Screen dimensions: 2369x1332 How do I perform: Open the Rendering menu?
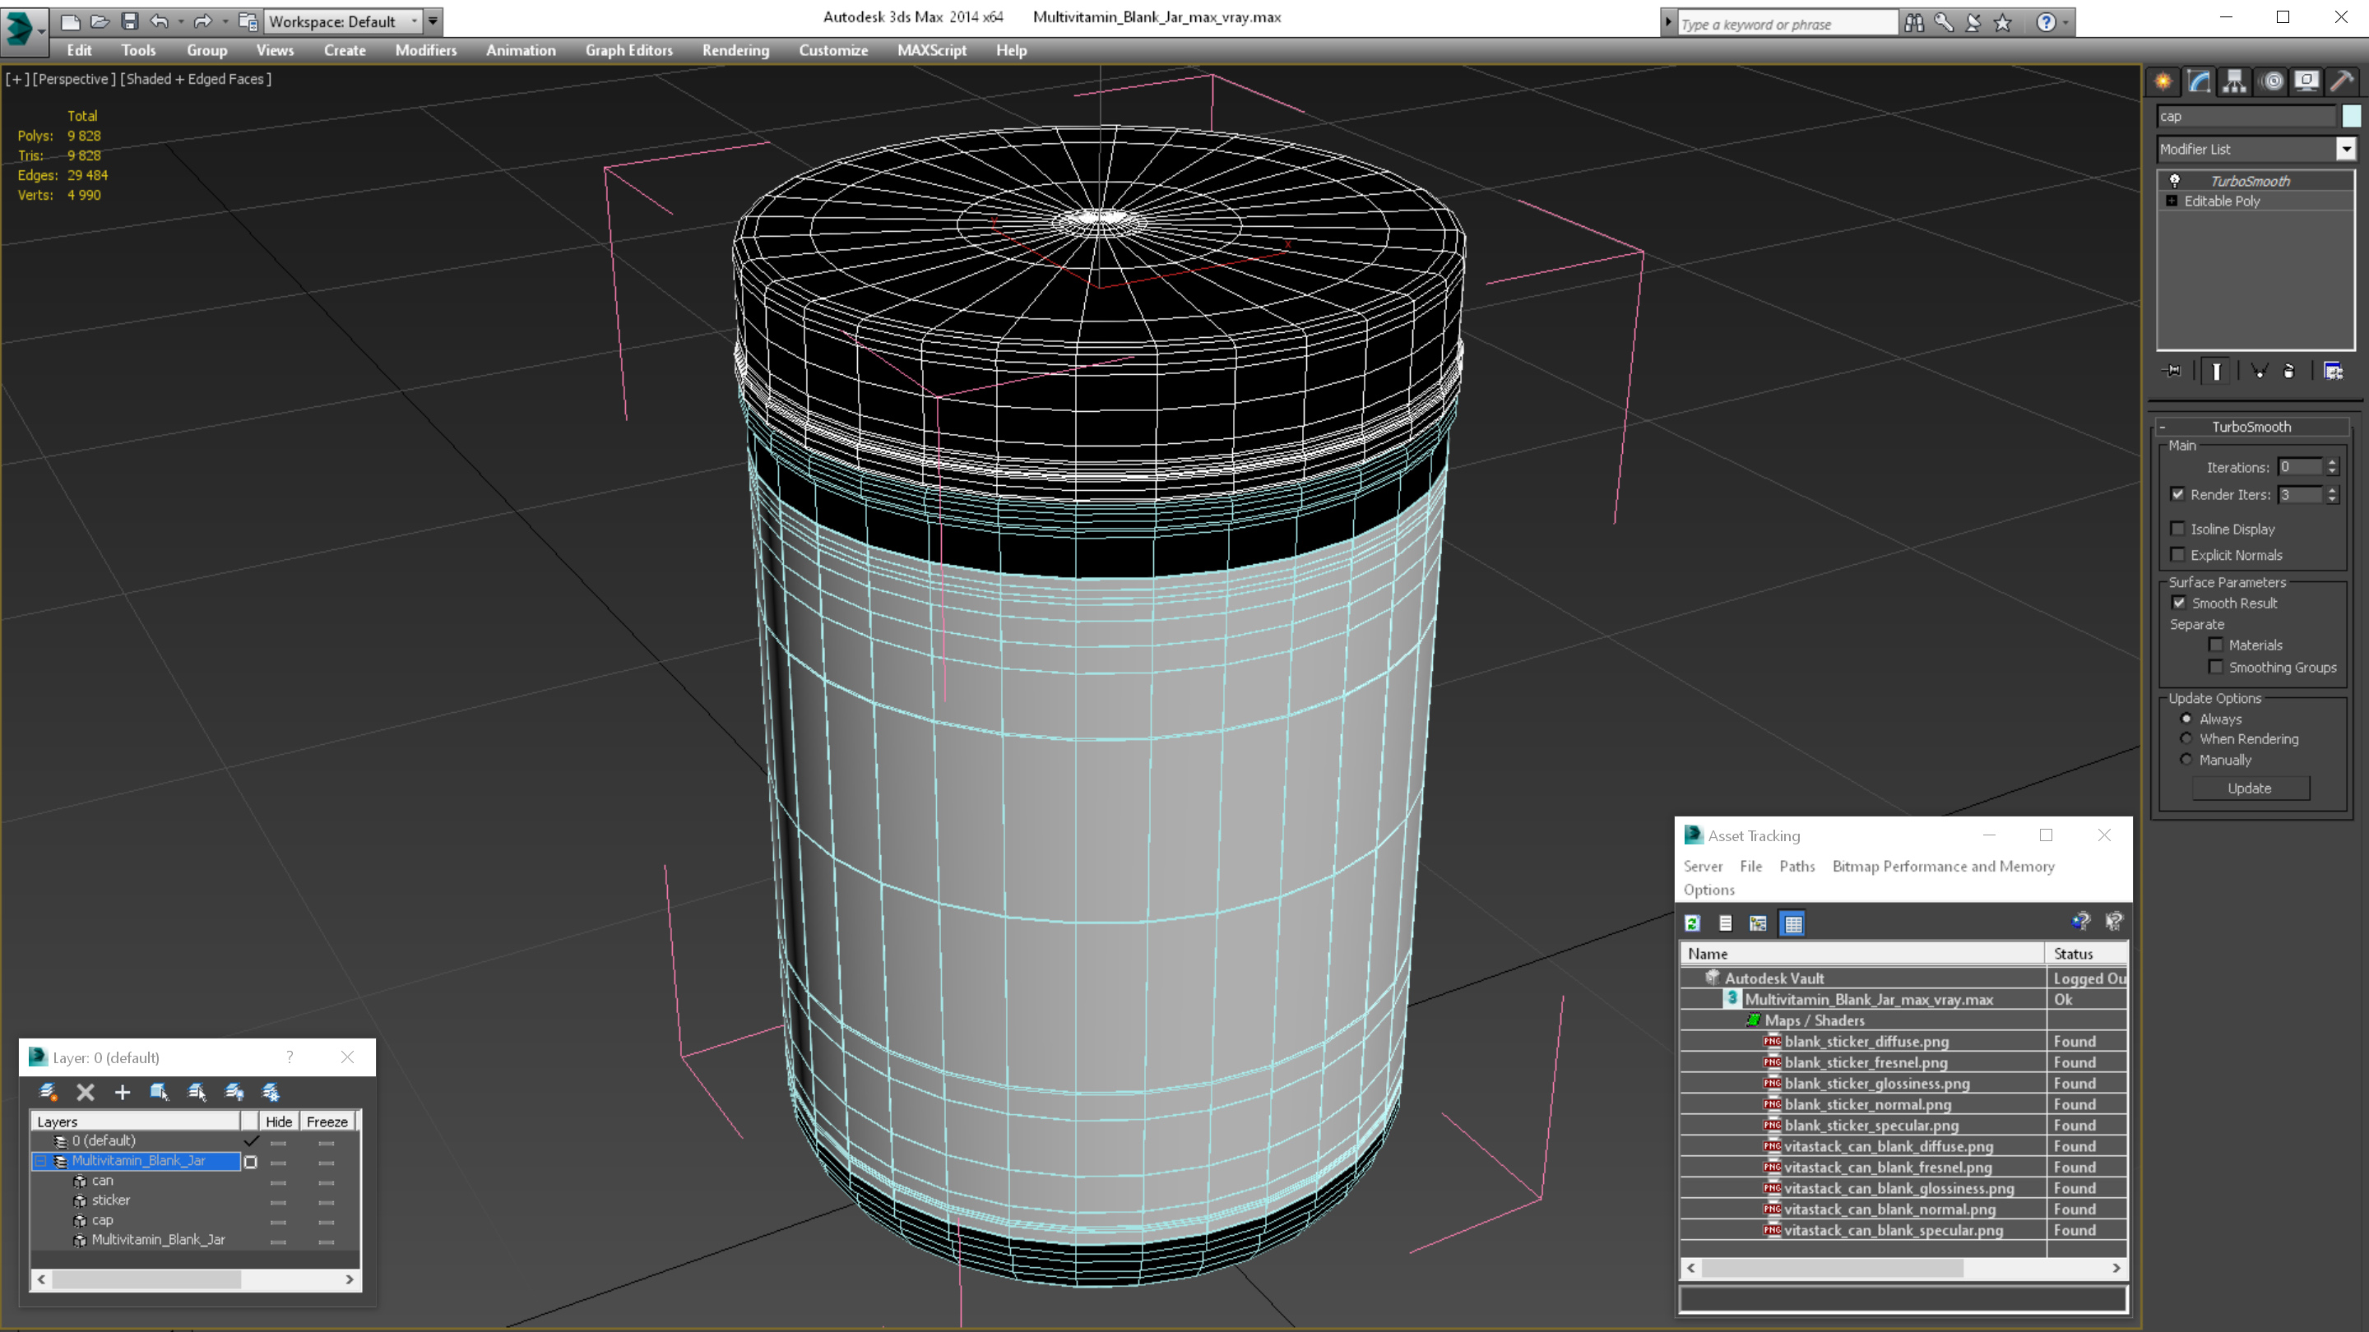coord(735,50)
